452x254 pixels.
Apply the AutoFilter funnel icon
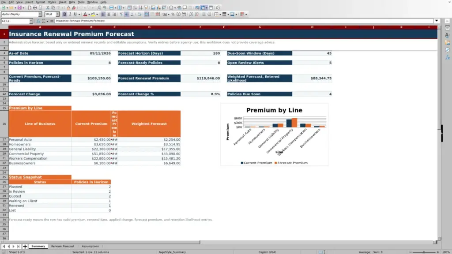point(146,8)
